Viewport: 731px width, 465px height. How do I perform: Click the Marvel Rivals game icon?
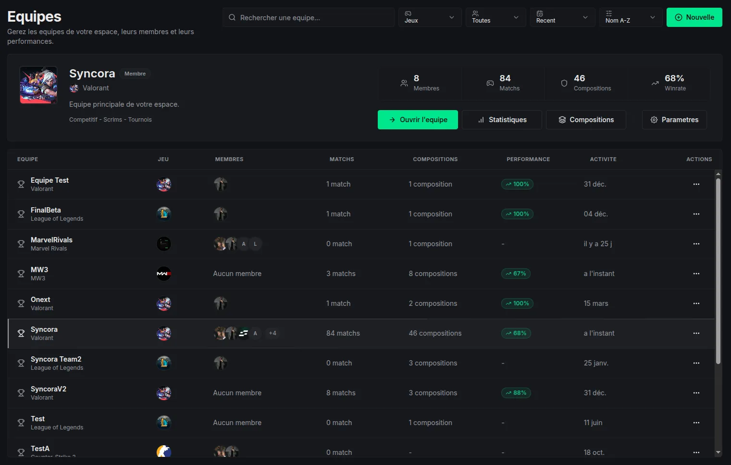point(164,244)
